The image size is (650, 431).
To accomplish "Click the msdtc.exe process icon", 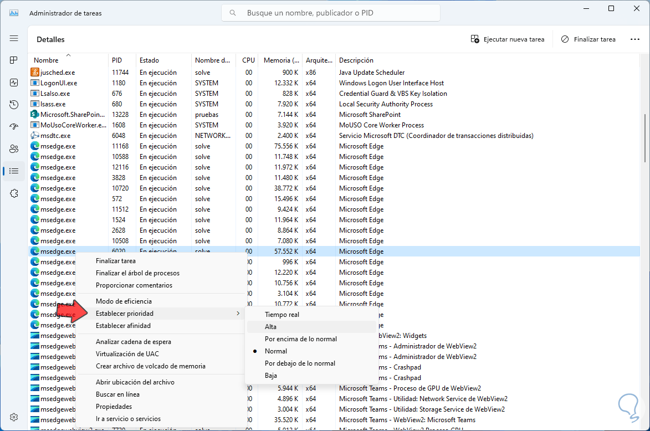I will click(35, 136).
